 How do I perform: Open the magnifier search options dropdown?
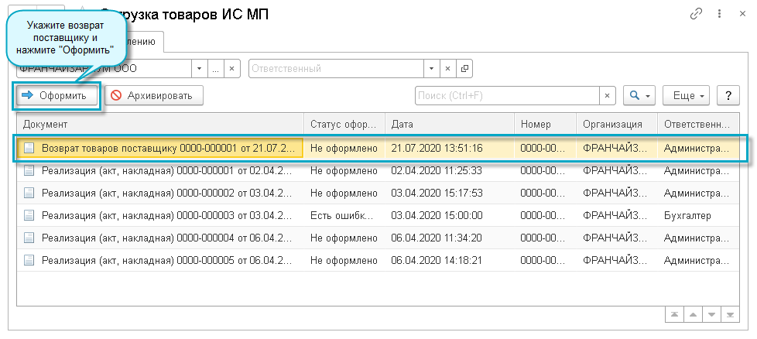pyautogui.click(x=639, y=95)
